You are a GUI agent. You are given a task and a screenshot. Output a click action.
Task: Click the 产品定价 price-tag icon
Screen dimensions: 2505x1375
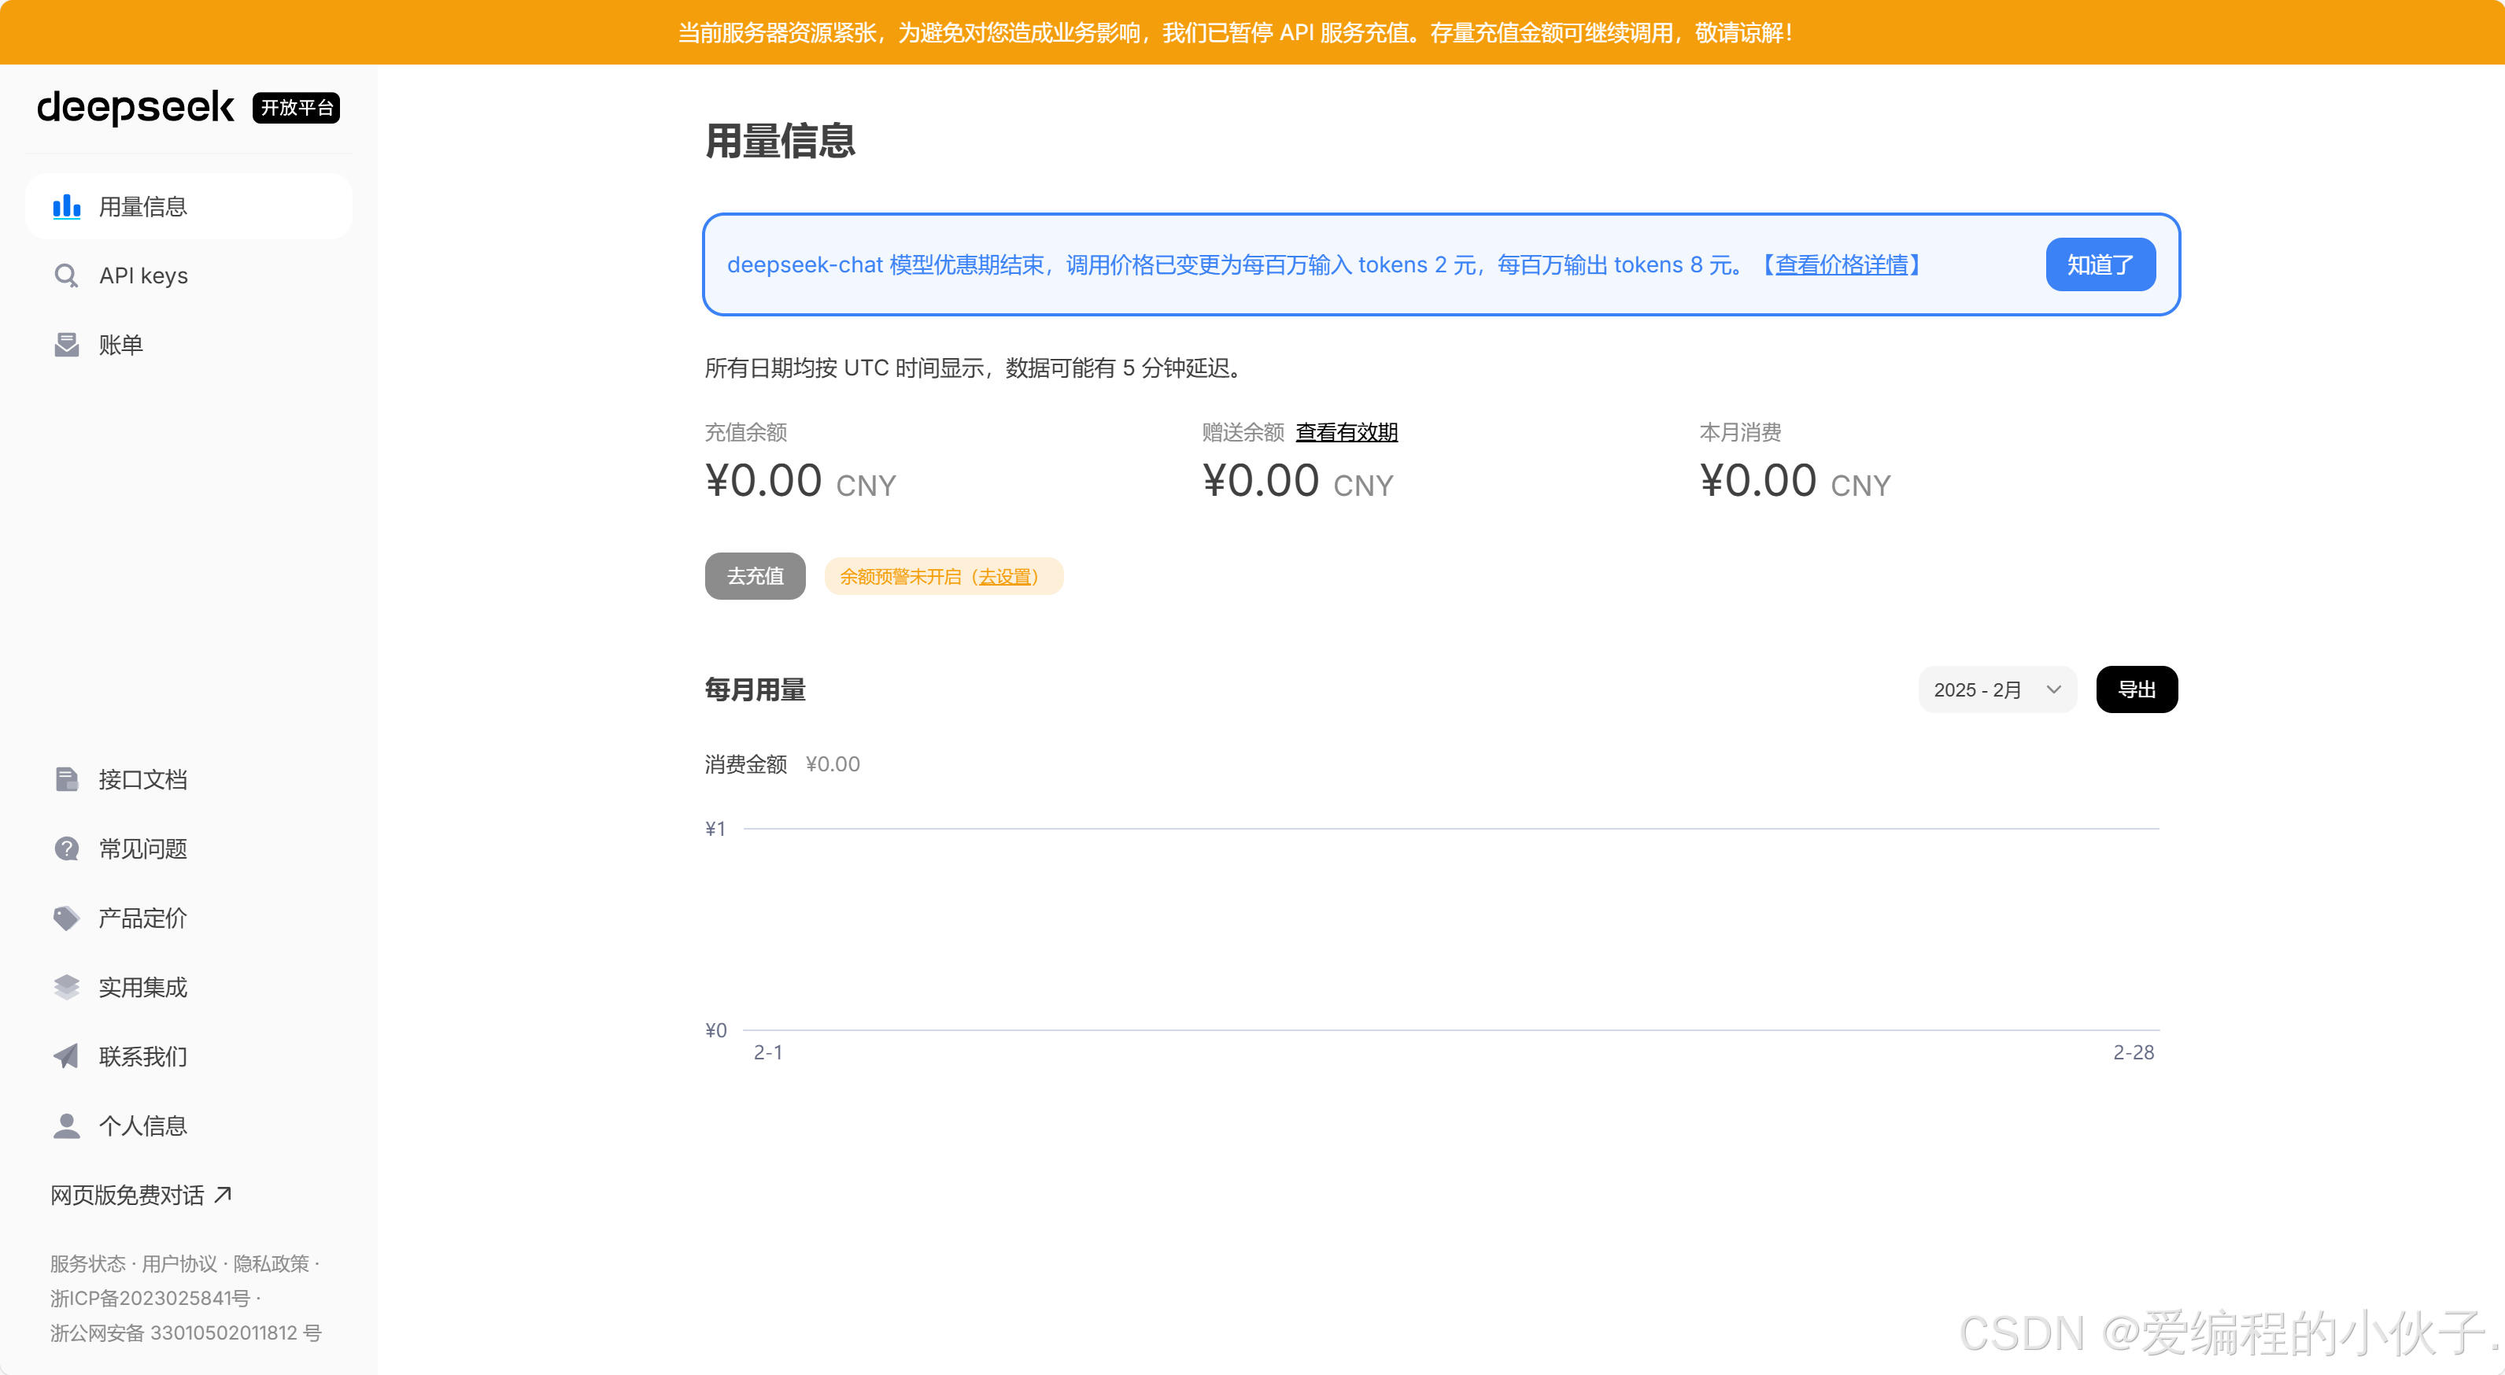(x=66, y=917)
